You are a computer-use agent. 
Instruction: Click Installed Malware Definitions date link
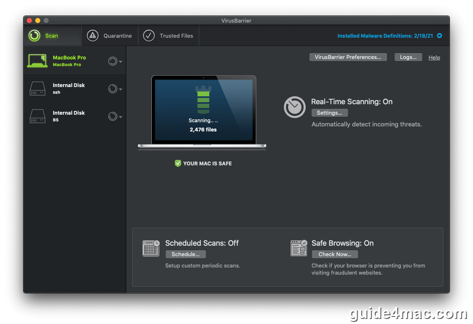[385, 36]
